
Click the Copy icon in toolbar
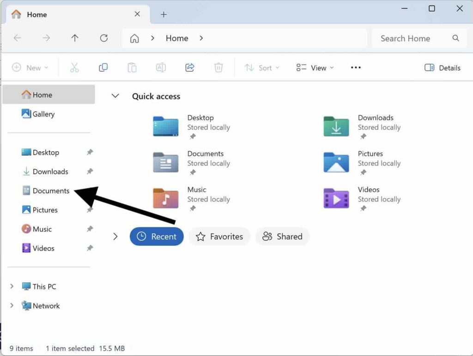coord(103,68)
